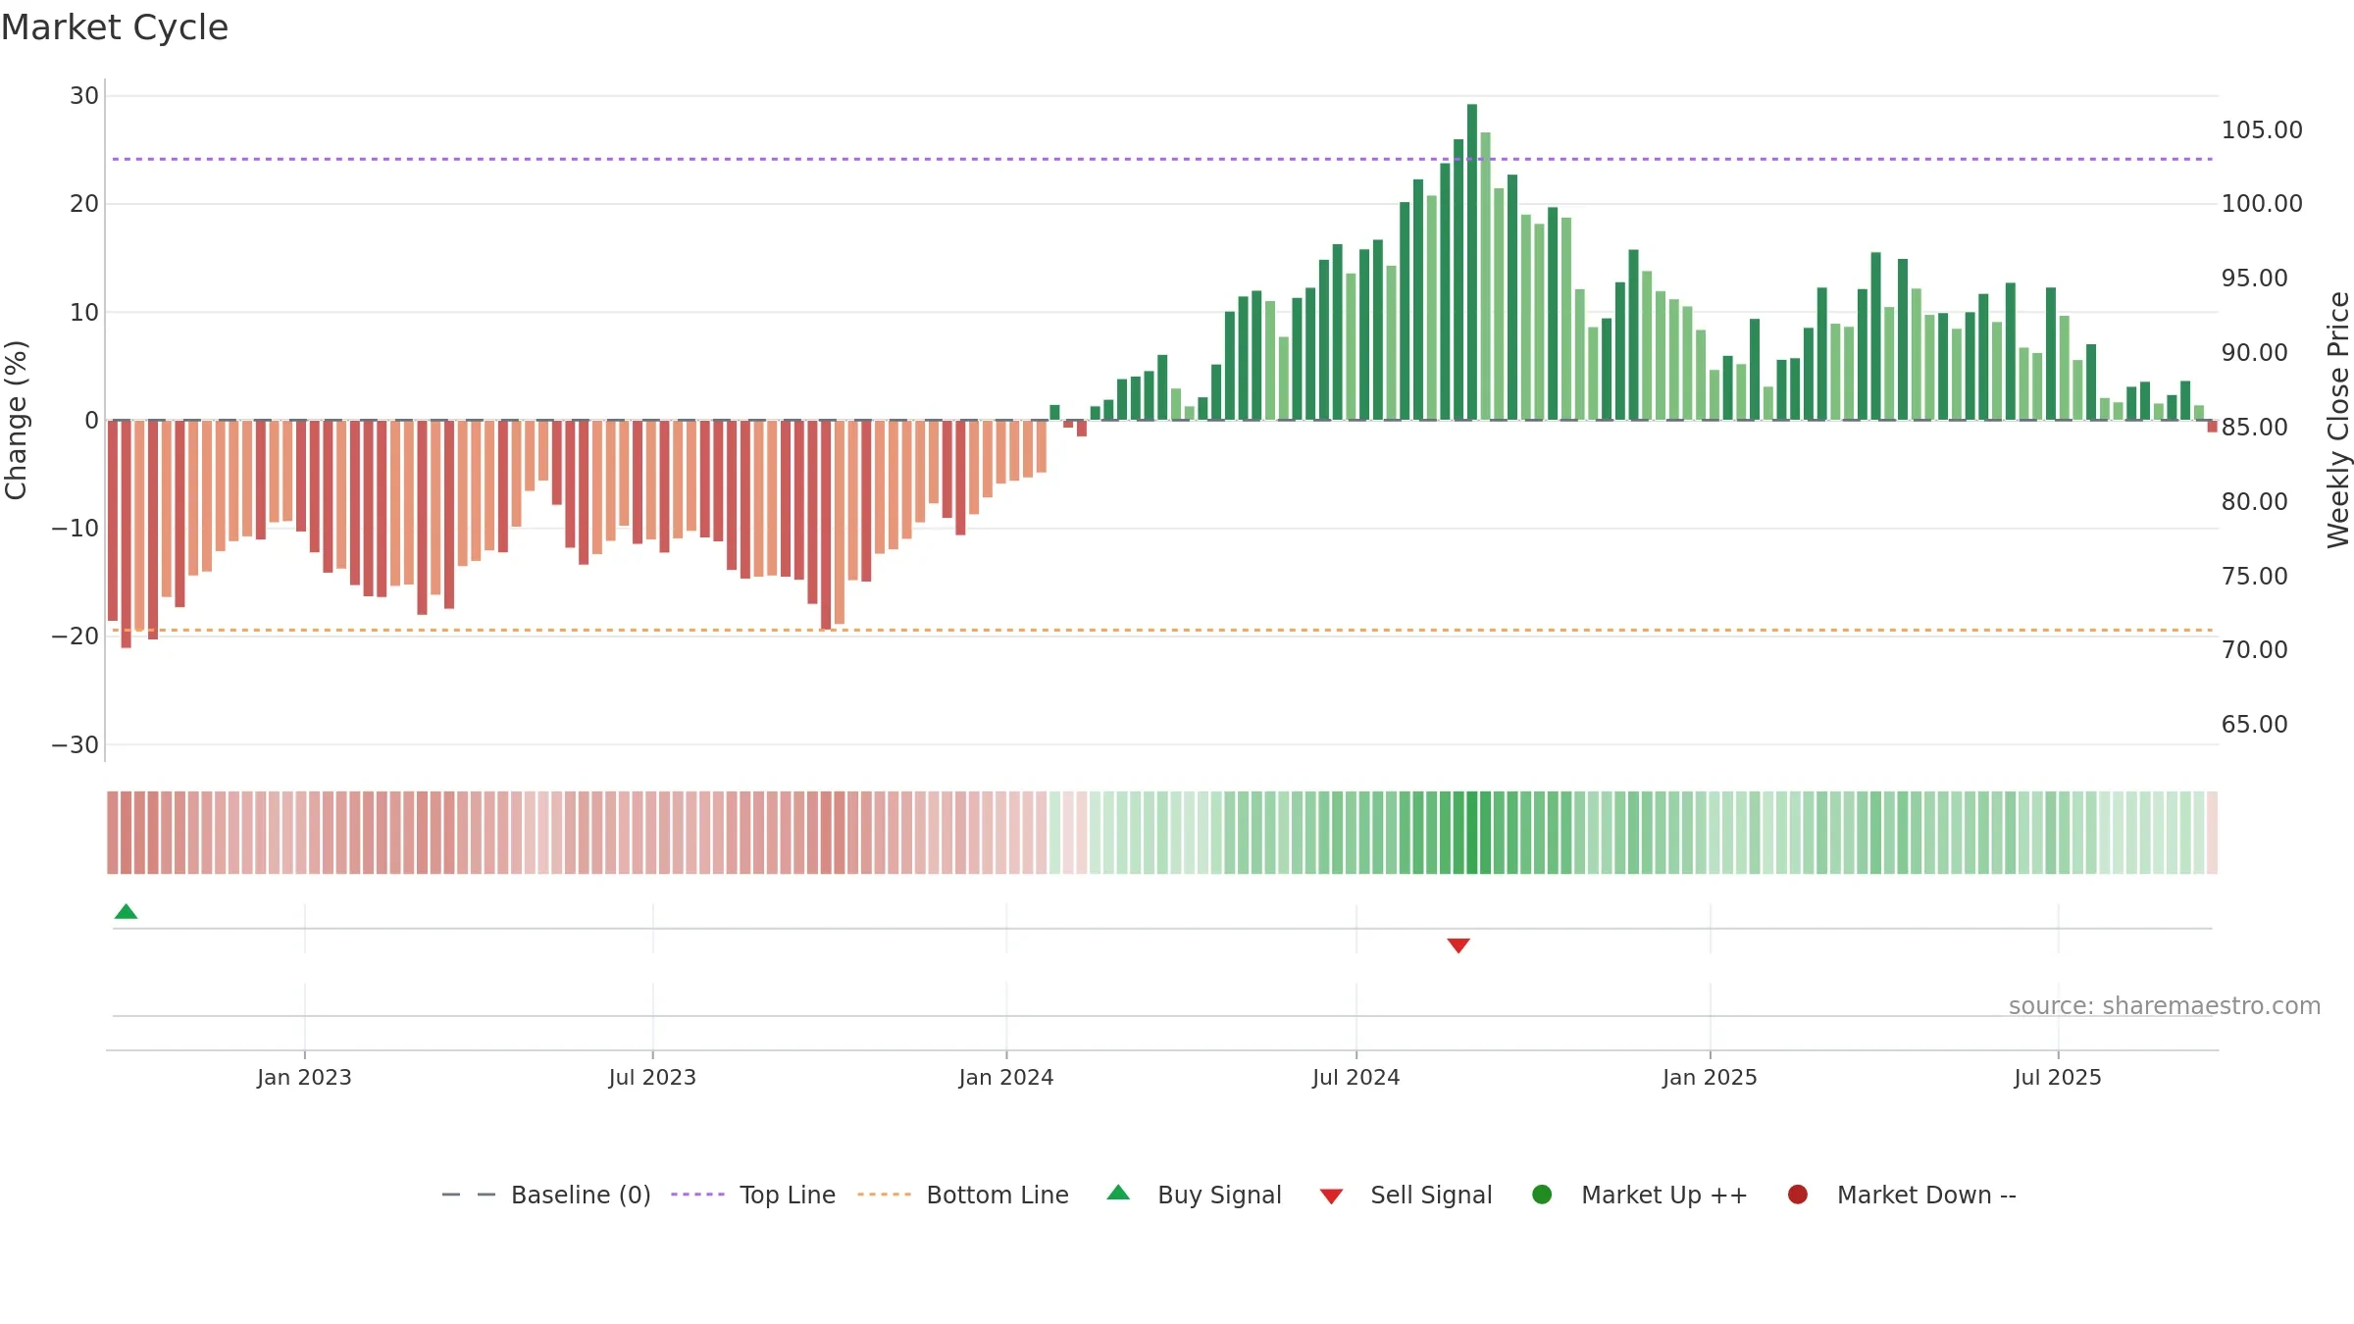Click the Change (%) axis title
2354x1324 pixels.
tap(16, 420)
